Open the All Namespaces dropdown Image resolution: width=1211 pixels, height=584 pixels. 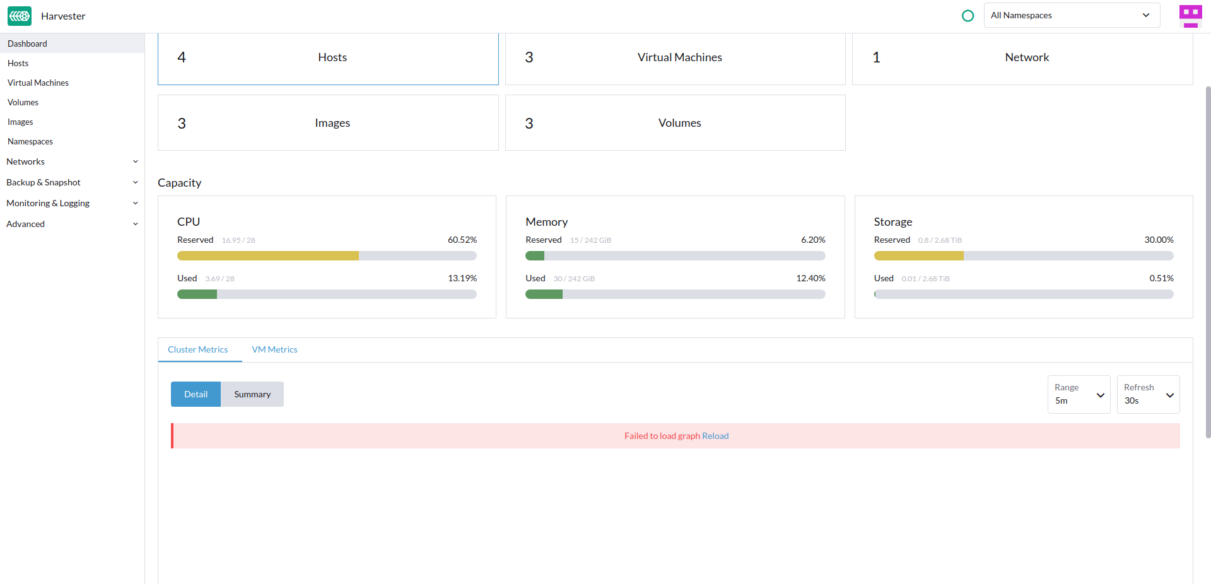(1072, 15)
